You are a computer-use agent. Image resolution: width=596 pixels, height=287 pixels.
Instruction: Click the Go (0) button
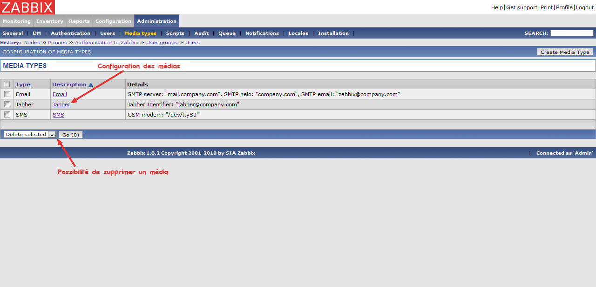tap(71, 135)
